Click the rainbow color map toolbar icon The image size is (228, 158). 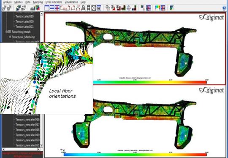click(x=157, y=8)
